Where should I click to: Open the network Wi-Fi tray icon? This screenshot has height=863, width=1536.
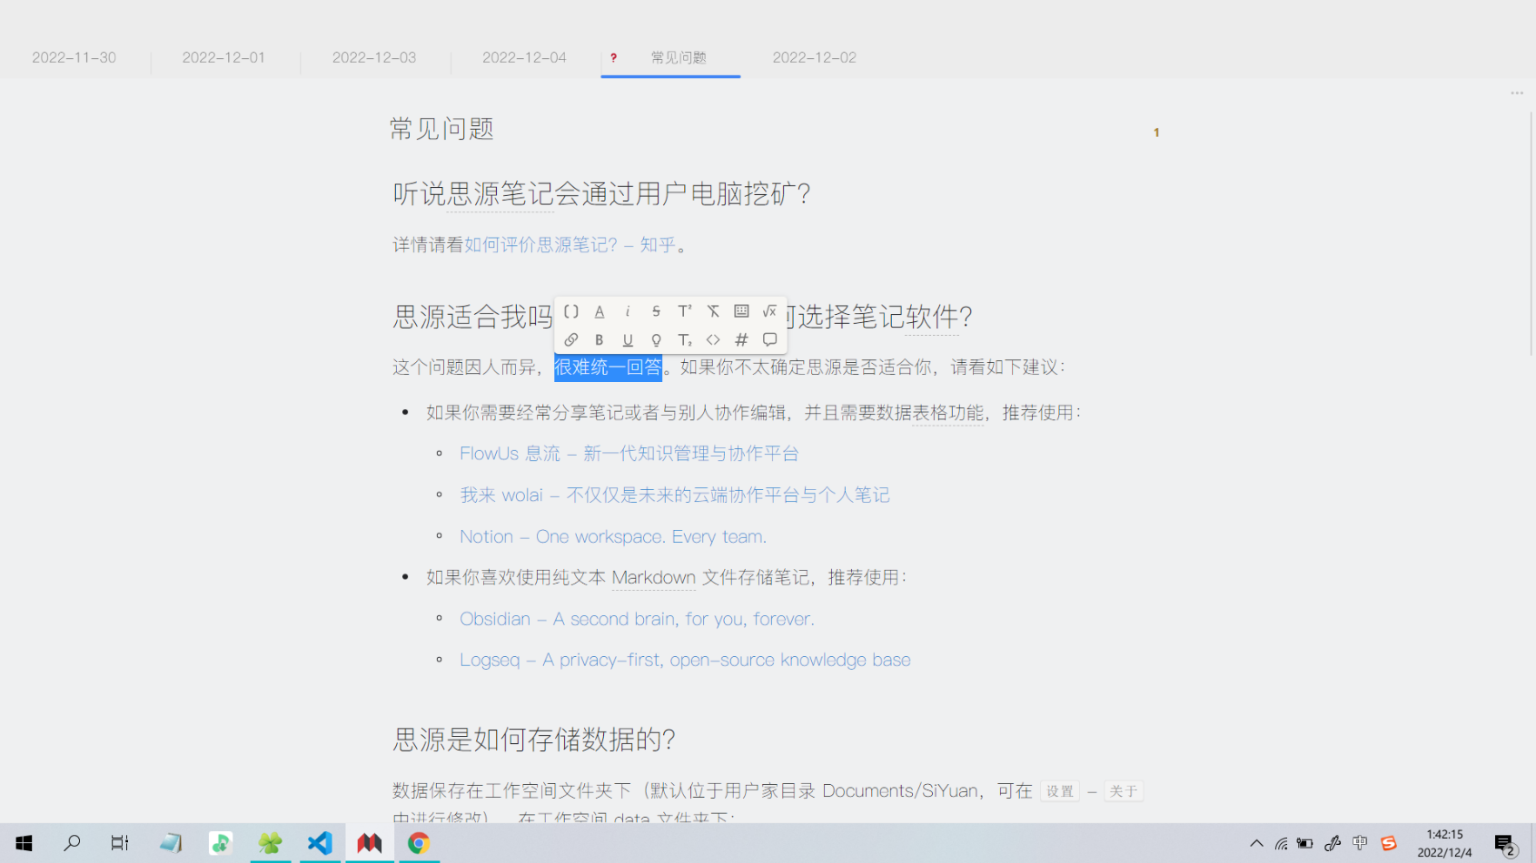(1281, 843)
